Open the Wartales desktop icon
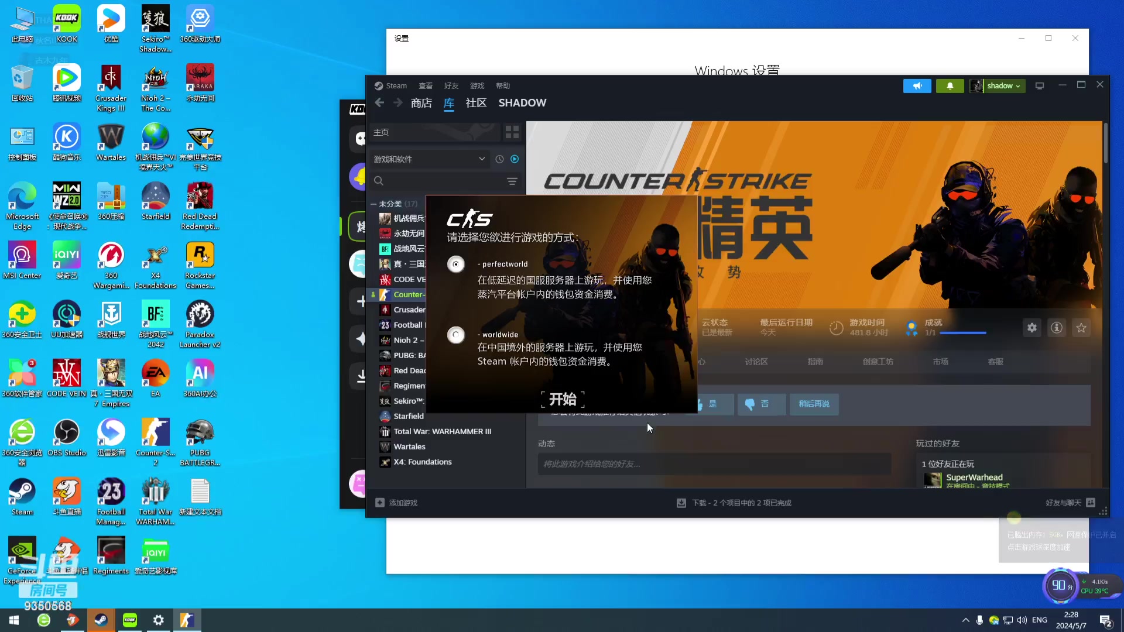This screenshot has width=1124, height=632. 111,143
